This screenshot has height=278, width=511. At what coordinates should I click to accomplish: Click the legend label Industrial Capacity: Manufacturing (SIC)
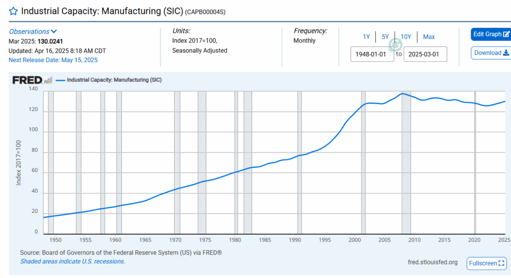click(114, 80)
